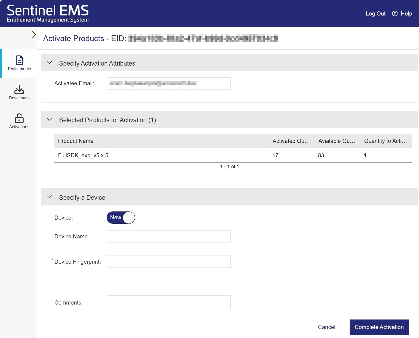Image resolution: width=419 pixels, height=338 pixels.
Task: Open the Downloads icon in sidebar
Action: [x=19, y=90]
